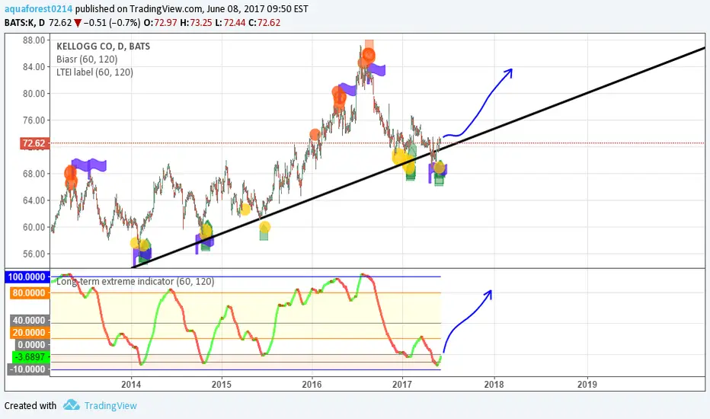Click the 56.00 price axis label

coord(34,254)
